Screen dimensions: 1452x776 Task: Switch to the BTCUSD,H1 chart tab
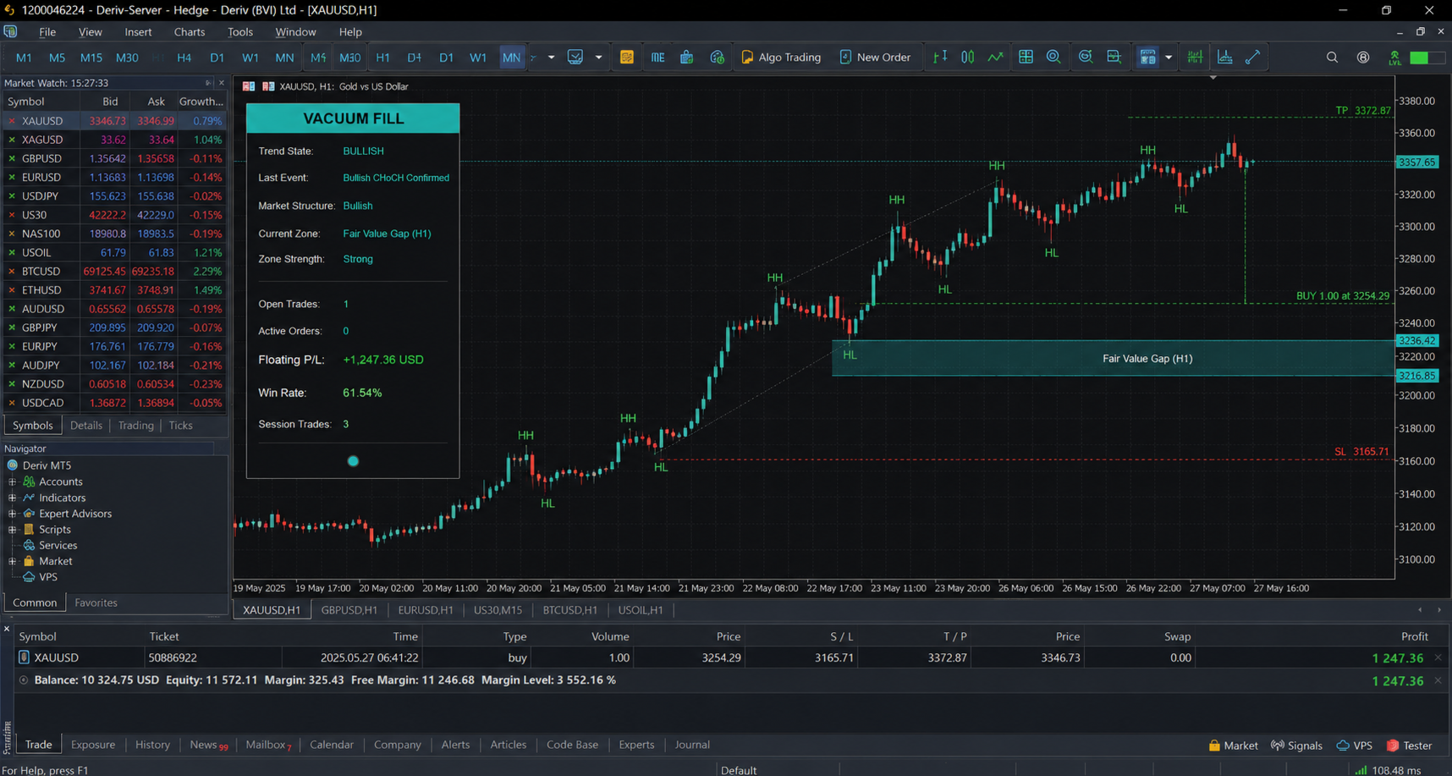click(x=569, y=609)
